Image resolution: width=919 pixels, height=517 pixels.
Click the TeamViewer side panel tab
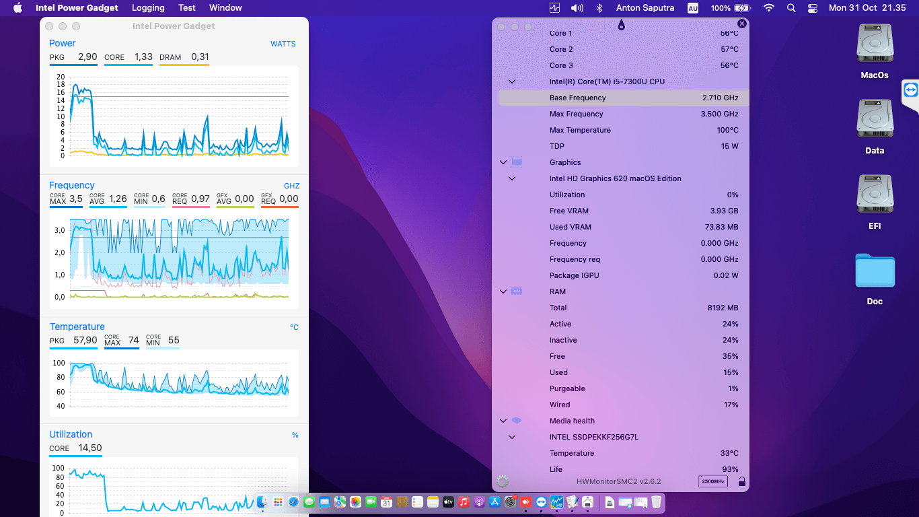[910, 90]
